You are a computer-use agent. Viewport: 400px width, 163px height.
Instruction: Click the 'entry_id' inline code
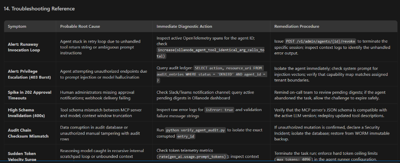coord(186,136)
